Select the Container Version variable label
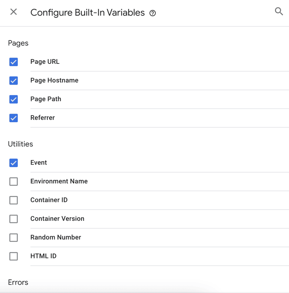 tap(57, 219)
